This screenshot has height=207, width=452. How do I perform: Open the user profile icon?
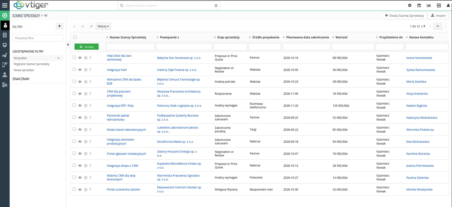448,5
